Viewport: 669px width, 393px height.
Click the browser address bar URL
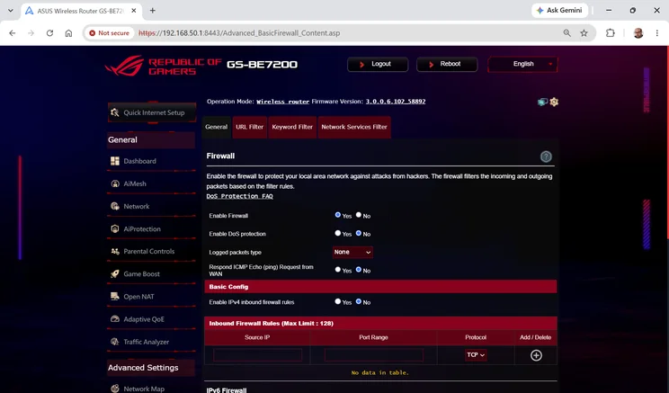click(239, 33)
